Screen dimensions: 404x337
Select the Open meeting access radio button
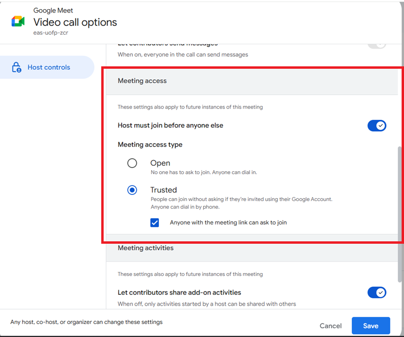tap(132, 163)
